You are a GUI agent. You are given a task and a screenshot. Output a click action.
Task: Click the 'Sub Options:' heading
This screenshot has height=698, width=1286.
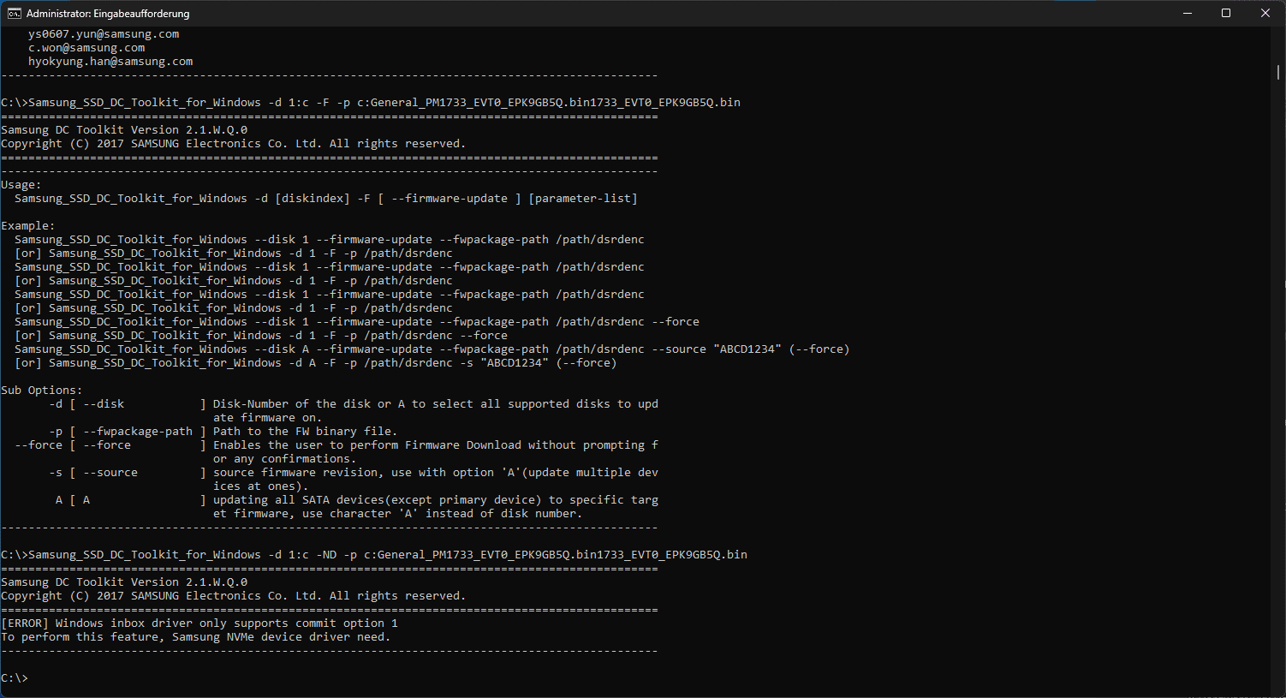coord(42,391)
